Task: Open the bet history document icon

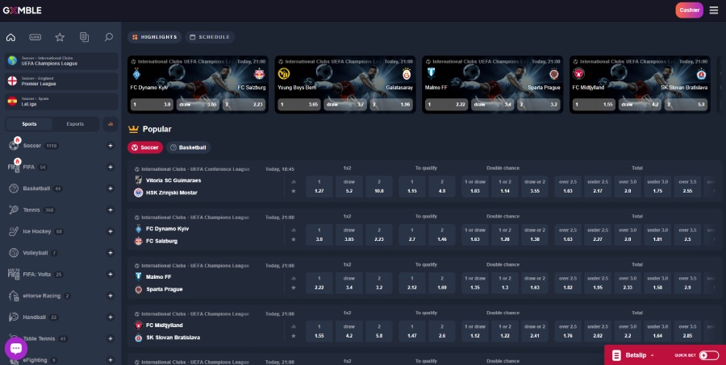Action: 84,38
